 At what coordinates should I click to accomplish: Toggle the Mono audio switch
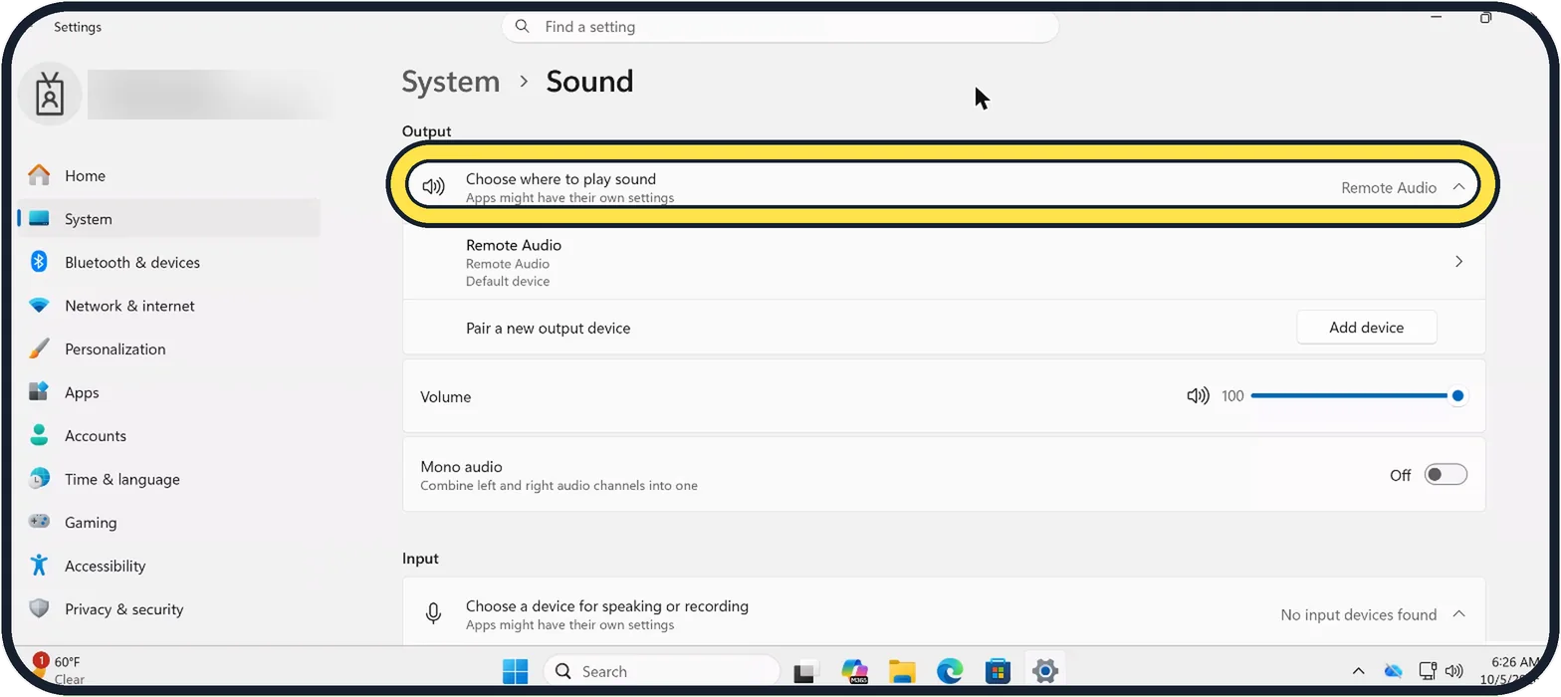1446,475
